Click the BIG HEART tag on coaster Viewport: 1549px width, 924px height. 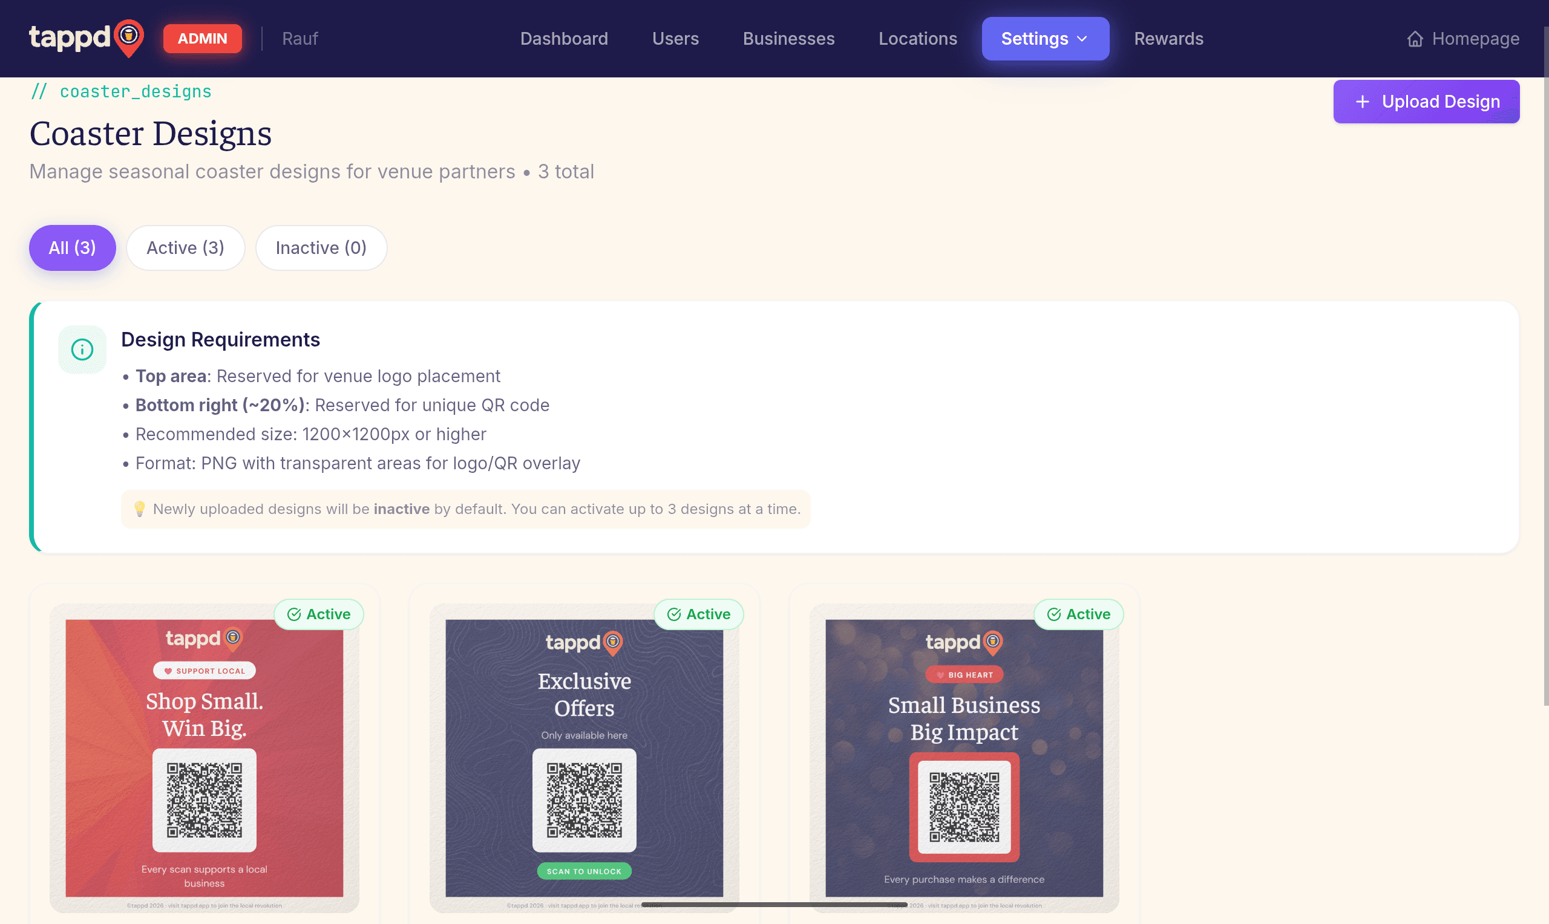coord(964,675)
